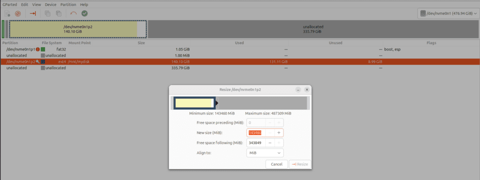This screenshot has width=480, height=180.
Task: Increase New size with the plus button
Action: 279,133
